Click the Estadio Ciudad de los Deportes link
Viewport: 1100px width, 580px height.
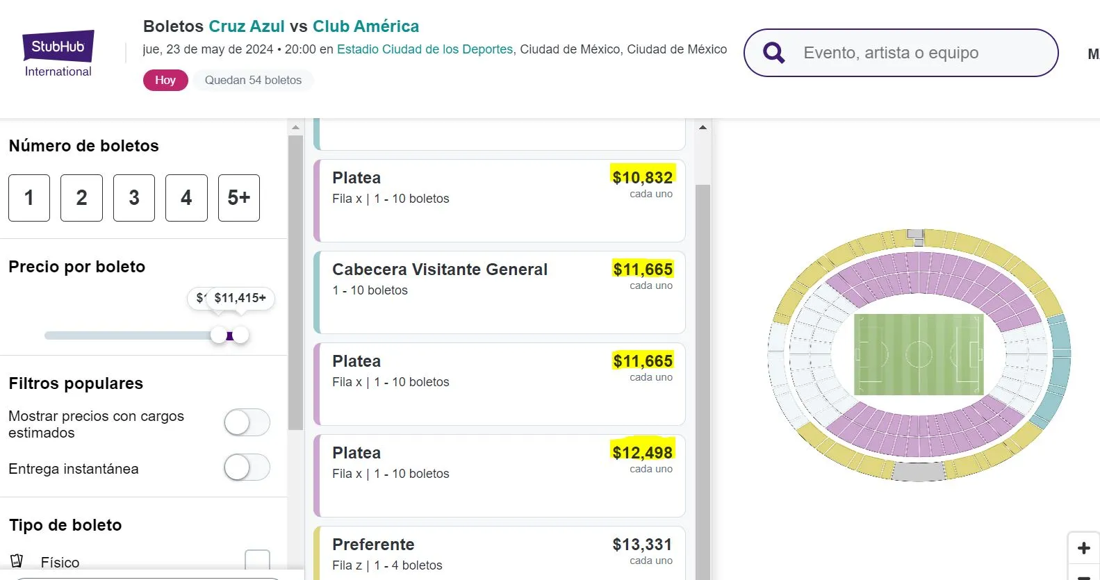point(425,49)
